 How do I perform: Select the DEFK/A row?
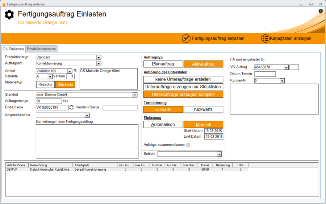[x=127, y=170]
